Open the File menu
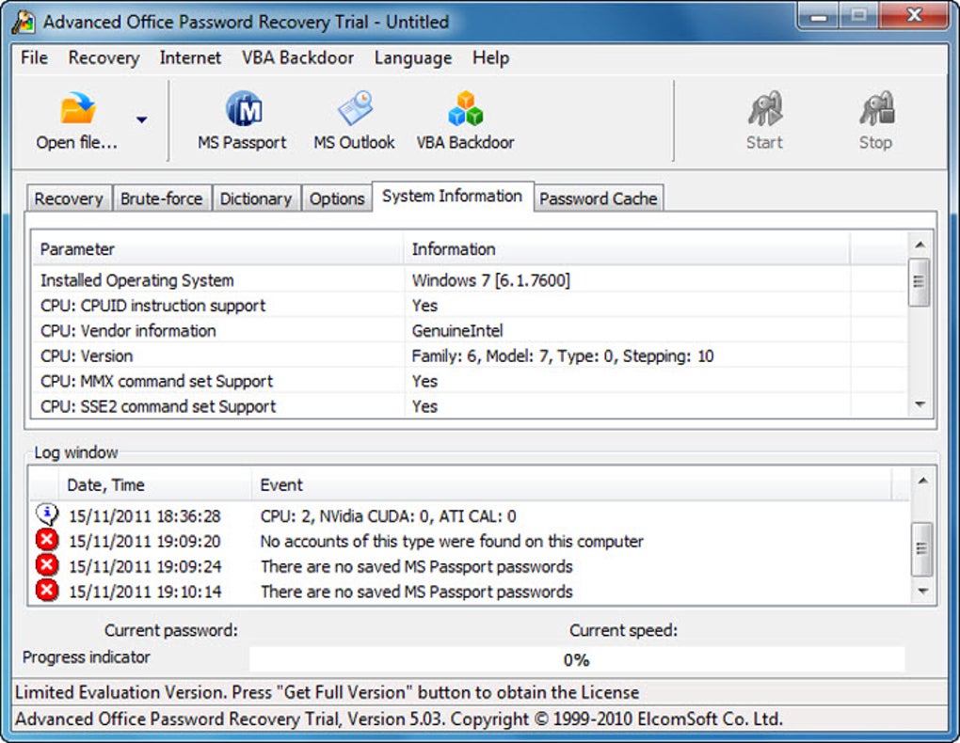Screen dimensions: 960x743 tap(34, 57)
